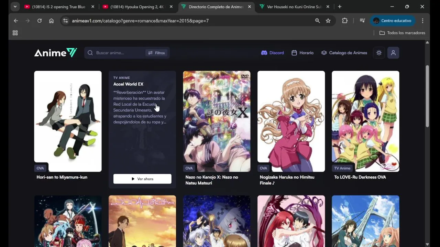Reload the page
Viewport: 440px width, 247px height.
[40, 21]
